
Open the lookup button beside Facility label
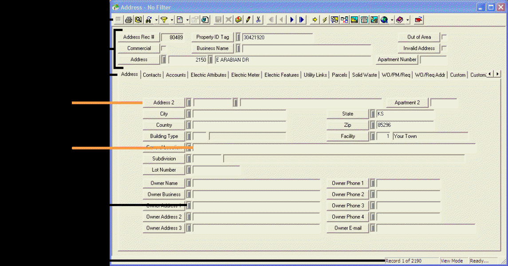pyautogui.click(x=373, y=136)
